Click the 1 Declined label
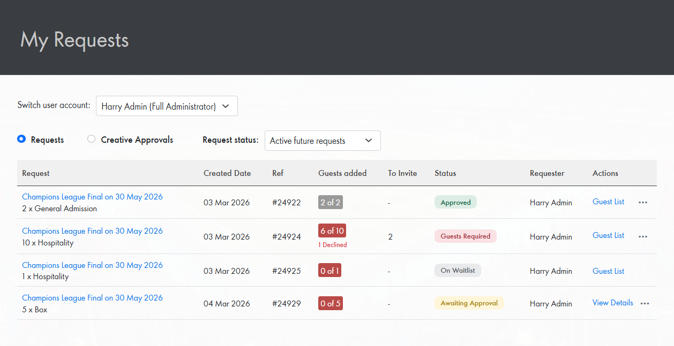Image resolution: width=674 pixels, height=346 pixels. coord(332,245)
